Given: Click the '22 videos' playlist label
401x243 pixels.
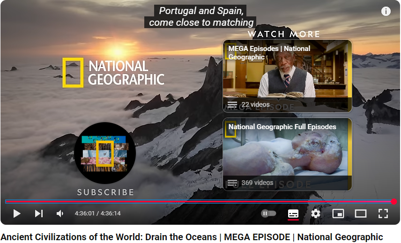Looking at the screenshot, I should click(x=255, y=104).
